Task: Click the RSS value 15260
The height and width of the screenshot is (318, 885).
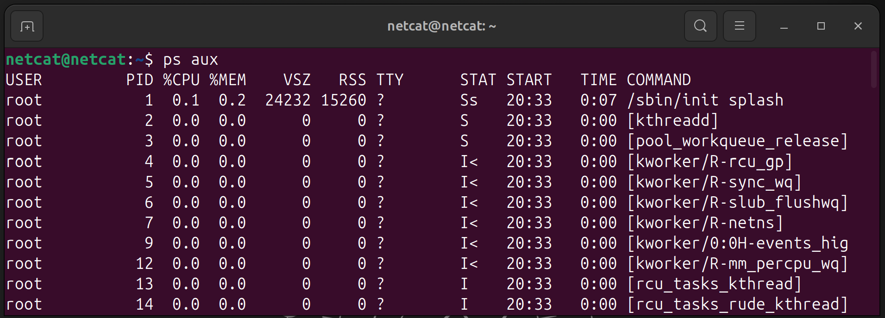Action: click(343, 100)
